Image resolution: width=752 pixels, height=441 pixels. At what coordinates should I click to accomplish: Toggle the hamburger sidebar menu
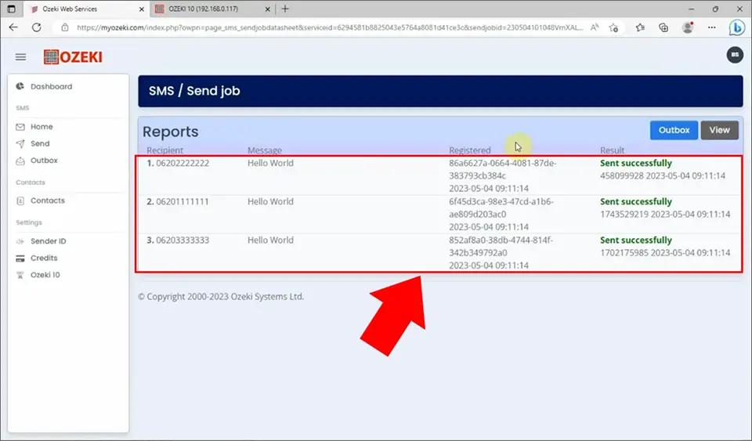click(x=21, y=57)
